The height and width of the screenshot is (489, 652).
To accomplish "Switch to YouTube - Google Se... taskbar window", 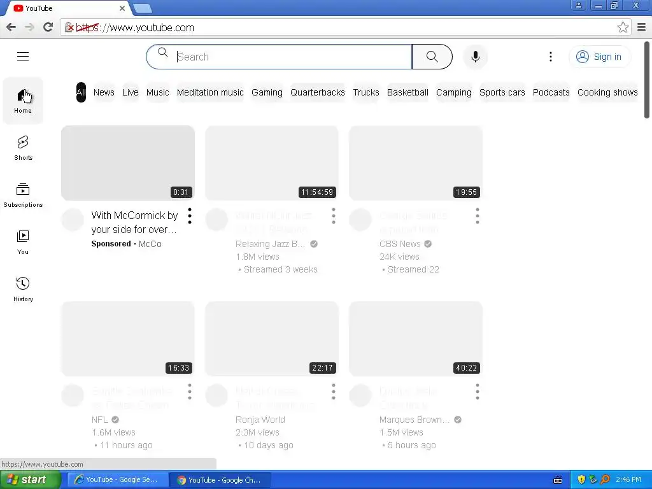I will 117,479.
